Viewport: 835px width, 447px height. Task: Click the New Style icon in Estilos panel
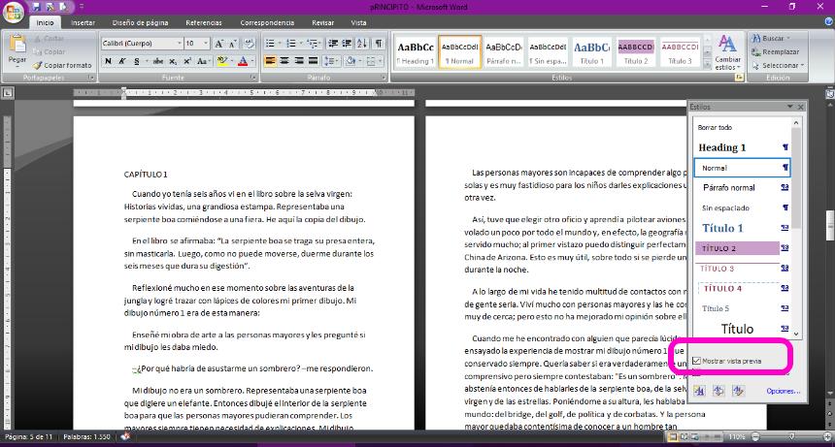[700, 390]
